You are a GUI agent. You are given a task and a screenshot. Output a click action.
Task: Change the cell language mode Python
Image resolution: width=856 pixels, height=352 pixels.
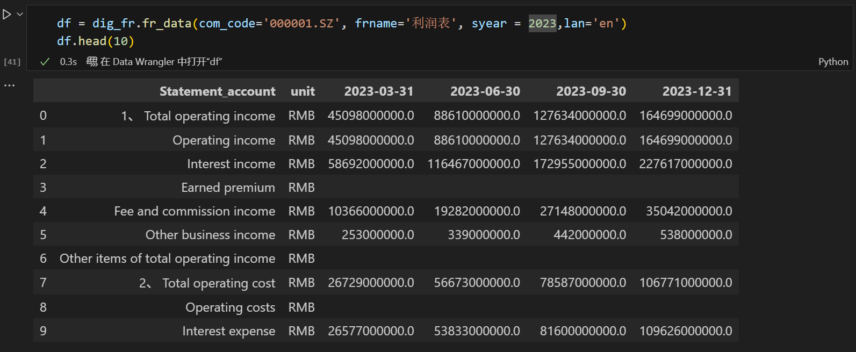coord(833,62)
